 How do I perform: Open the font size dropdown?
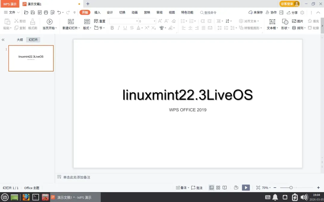point(154,21)
